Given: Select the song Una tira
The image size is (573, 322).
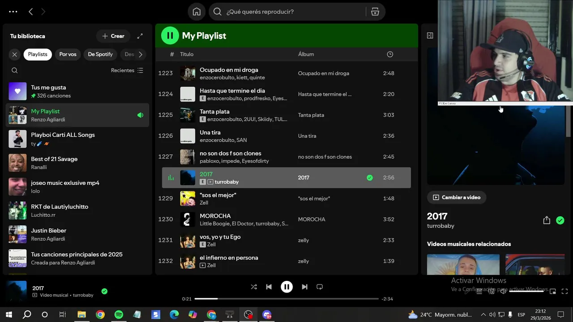Looking at the screenshot, I should click(x=286, y=136).
